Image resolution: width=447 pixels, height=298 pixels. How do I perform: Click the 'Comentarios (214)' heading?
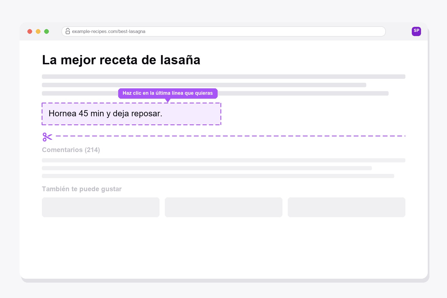[71, 150]
